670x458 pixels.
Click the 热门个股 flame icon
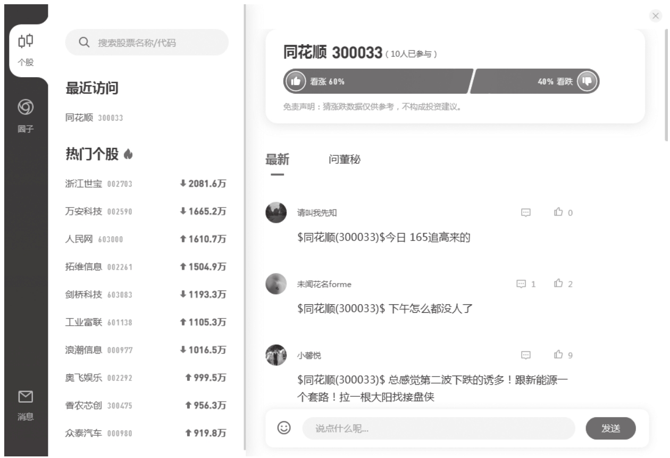[127, 155]
